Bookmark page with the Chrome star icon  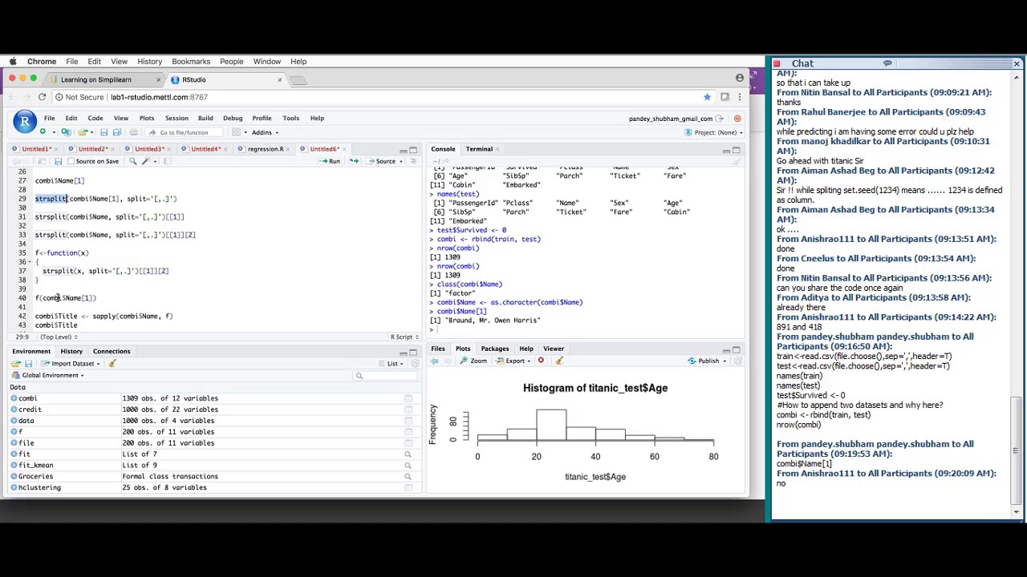(707, 97)
